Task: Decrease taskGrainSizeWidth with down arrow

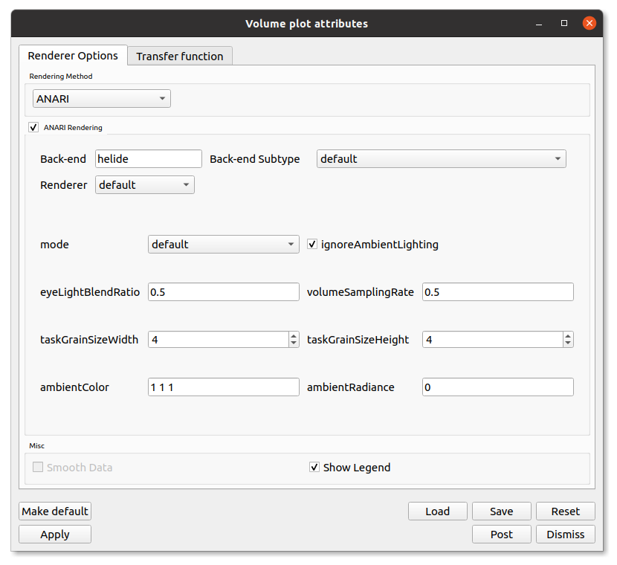Action: click(x=294, y=343)
